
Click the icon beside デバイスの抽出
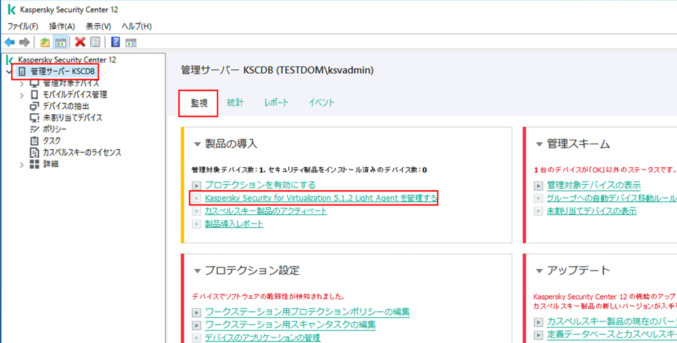pyautogui.click(x=34, y=106)
